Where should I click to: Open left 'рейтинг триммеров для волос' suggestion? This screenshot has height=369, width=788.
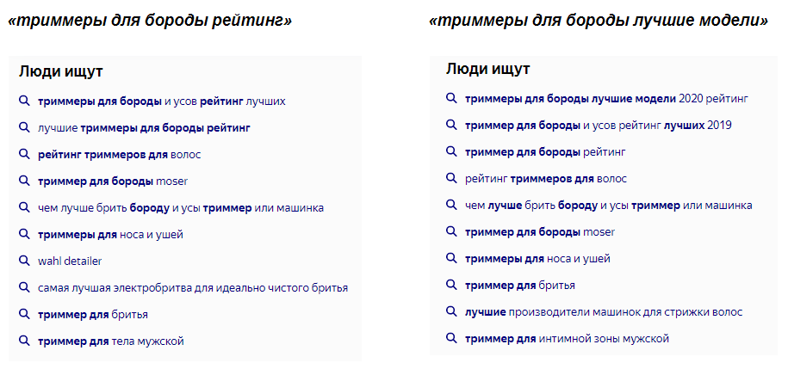[119, 155]
